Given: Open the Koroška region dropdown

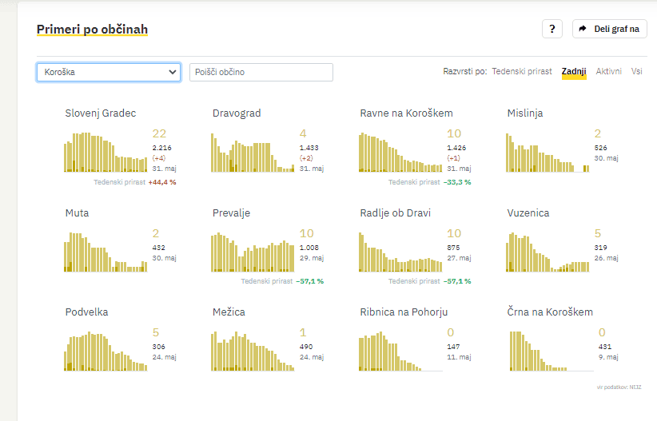Looking at the screenshot, I should click(x=109, y=72).
